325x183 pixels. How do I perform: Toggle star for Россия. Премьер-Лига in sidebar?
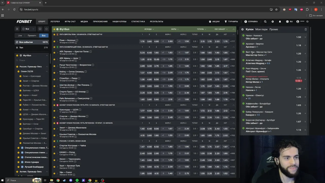18,67
